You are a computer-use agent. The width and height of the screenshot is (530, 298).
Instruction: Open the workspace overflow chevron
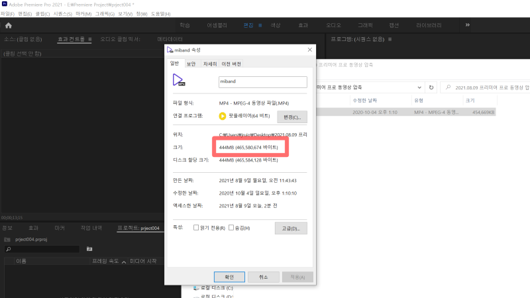468,25
